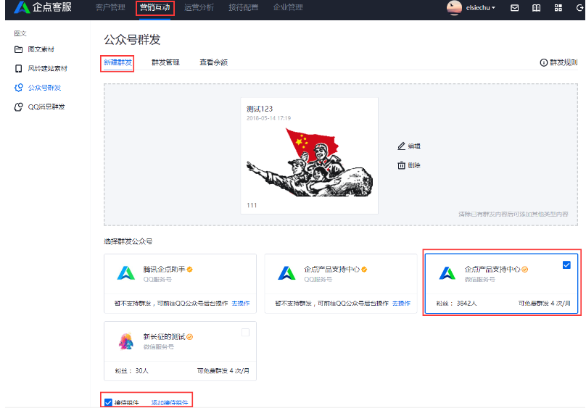Uncheck the 企点产品支持中心 微信服务号 checkbox
The image size is (586, 408).
click(x=566, y=265)
